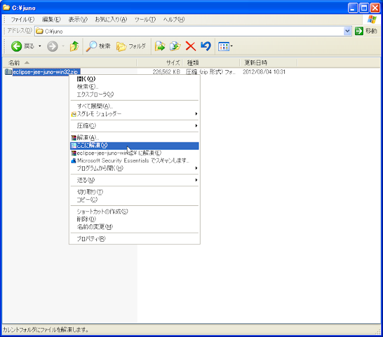Choose ここに解凍(X) to extract here
This screenshot has height=337, width=383.
pyautogui.click(x=134, y=145)
